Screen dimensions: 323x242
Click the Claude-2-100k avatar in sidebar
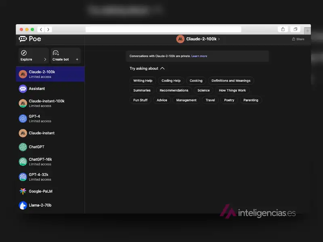23,74
